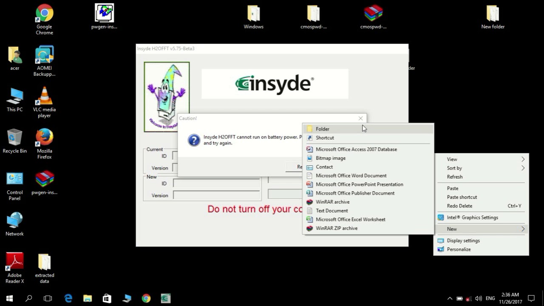Create Microsoft Office Excel Worksheet
This screenshot has height=306, width=544.
pyautogui.click(x=368, y=220)
